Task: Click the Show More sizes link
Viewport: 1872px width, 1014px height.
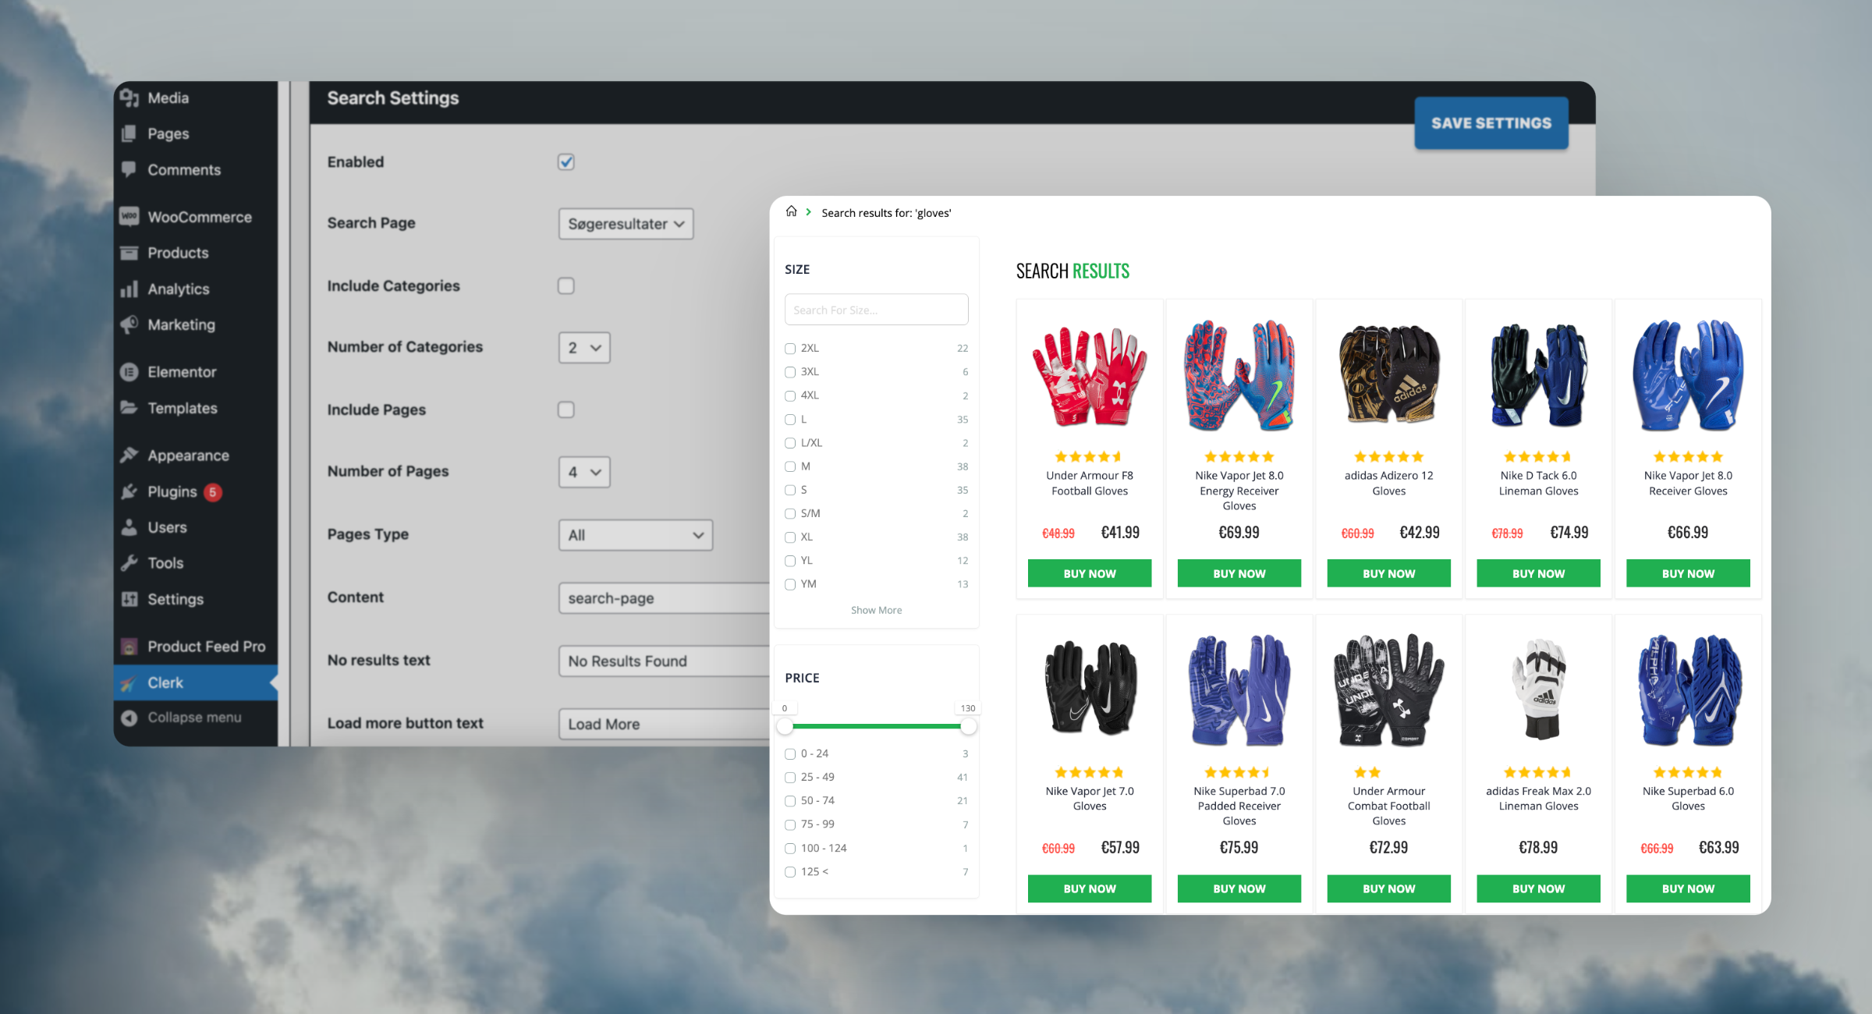Action: [876, 610]
